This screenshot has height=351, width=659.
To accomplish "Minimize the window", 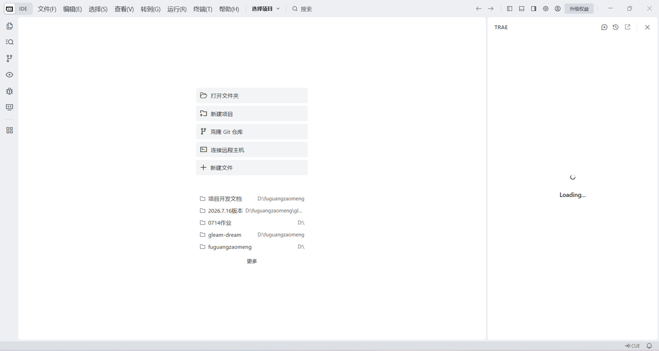I will pos(610,9).
